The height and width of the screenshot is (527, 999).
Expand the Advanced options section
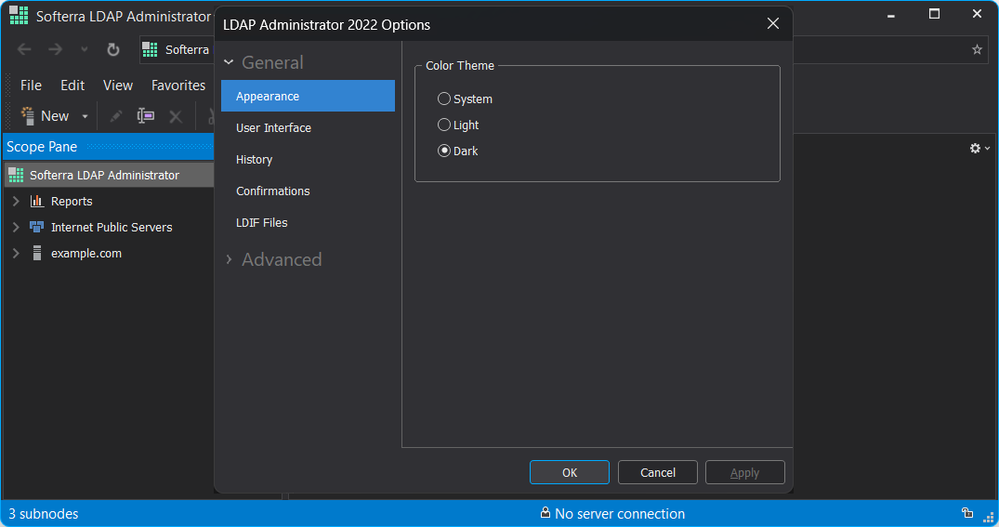229,259
